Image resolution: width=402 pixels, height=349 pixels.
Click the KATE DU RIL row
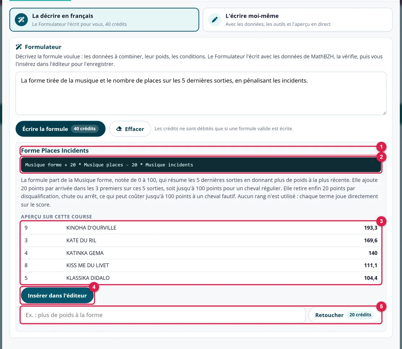[x=201, y=240]
